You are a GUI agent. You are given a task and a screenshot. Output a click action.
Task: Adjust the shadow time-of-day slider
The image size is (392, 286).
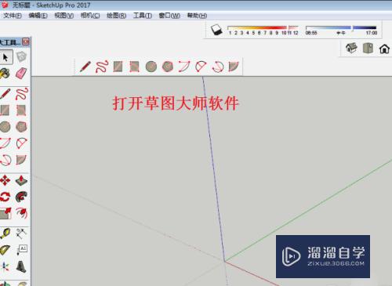coord(341,27)
